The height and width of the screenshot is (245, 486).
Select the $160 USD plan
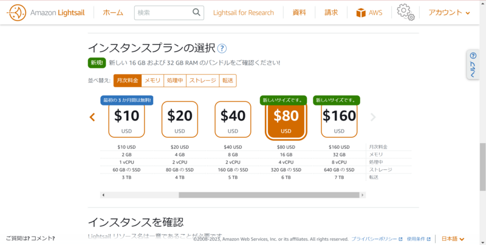coord(339,121)
